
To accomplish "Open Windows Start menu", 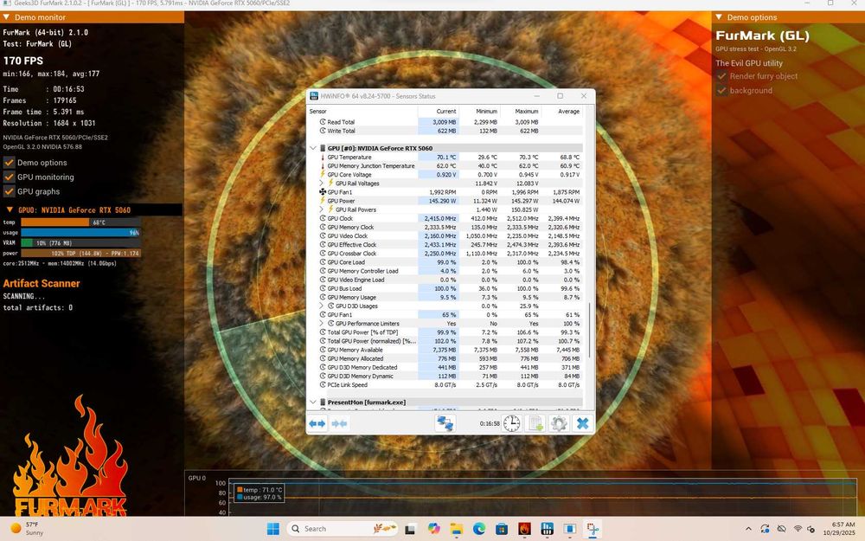I will [273, 529].
